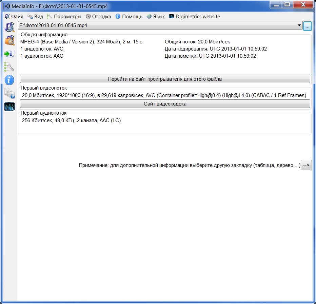Click the Open Folder sidebar icon
The image size is (316, 304).
pyautogui.click(x=9, y=40)
